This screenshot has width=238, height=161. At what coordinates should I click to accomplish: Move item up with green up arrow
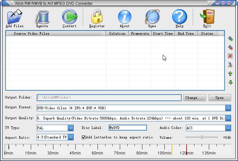coord(230,74)
